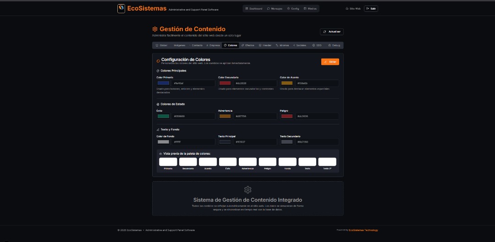Screen dimensions: 495x242
Task: Click the Color Secundario hex input field
Action: pos(255,83)
